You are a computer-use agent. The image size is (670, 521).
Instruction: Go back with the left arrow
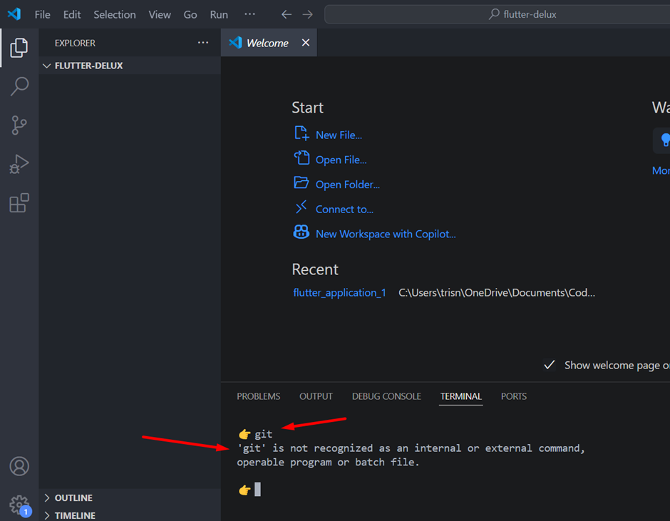[x=287, y=14]
